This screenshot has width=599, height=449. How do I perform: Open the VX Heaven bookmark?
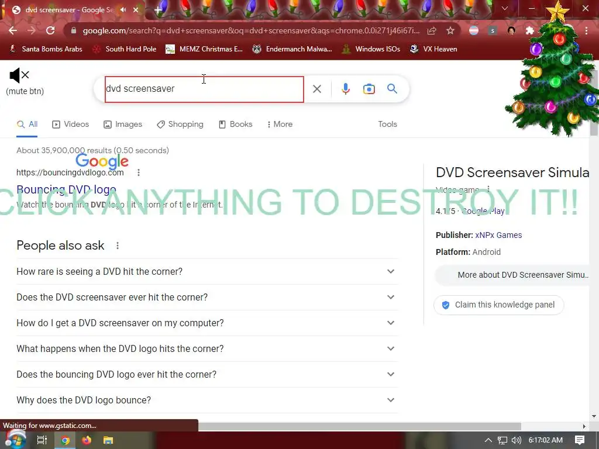pos(433,49)
